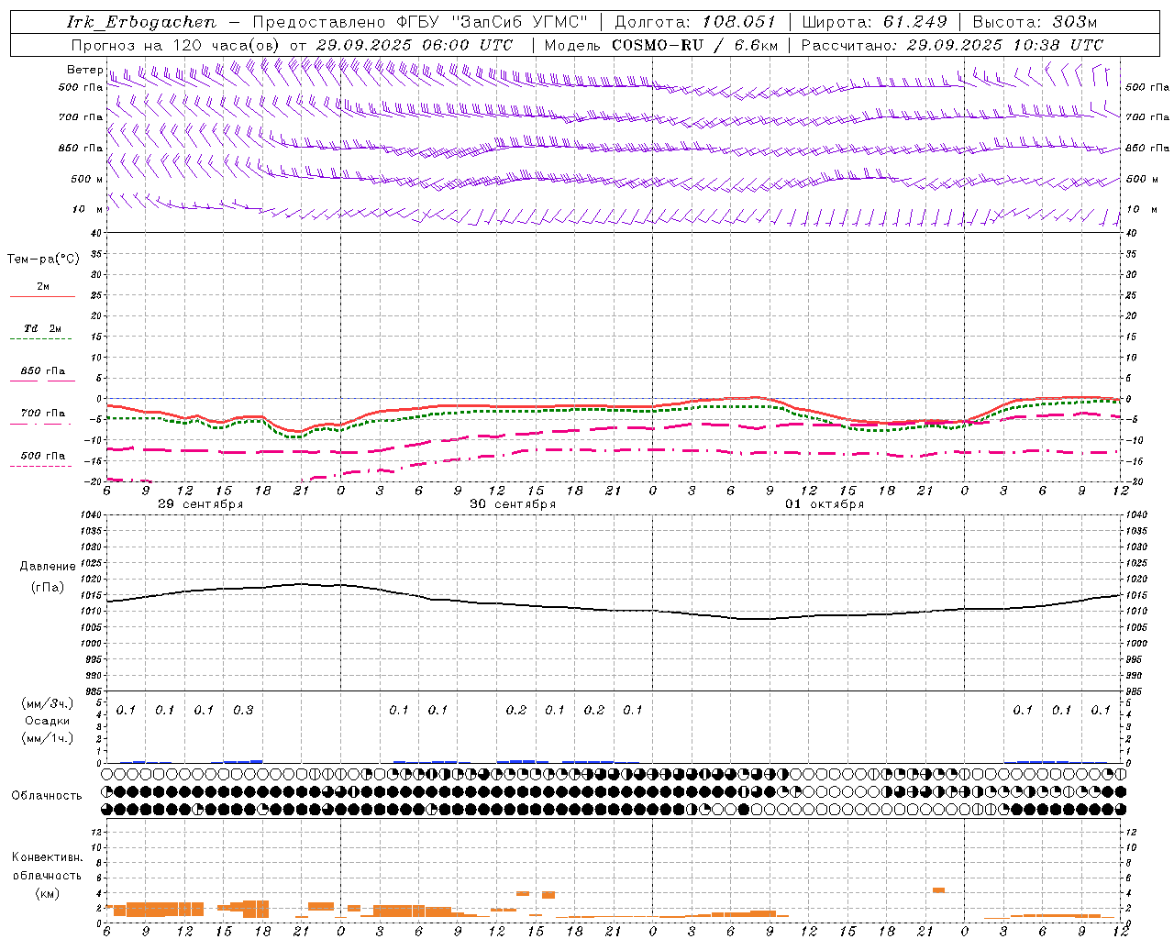Click the (мм/1ч.) precipitation unit label
This screenshot has width=1174, height=939.
47,738
